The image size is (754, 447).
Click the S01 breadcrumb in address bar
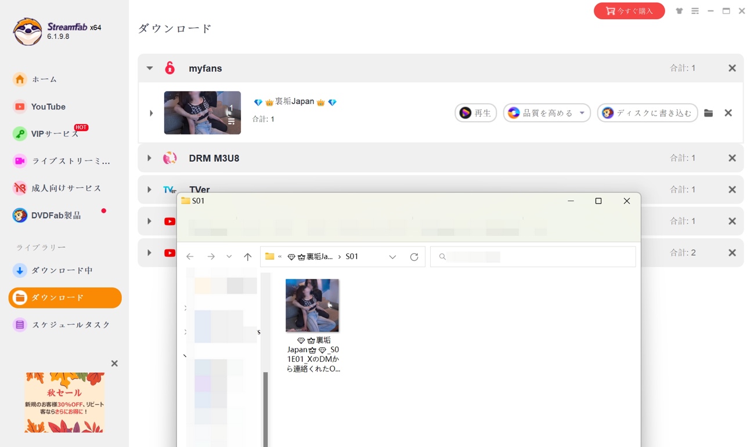pyautogui.click(x=352, y=257)
